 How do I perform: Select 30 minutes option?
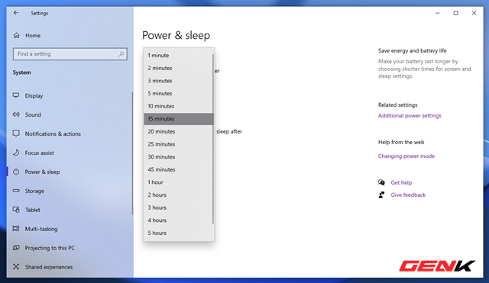[x=178, y=157]
